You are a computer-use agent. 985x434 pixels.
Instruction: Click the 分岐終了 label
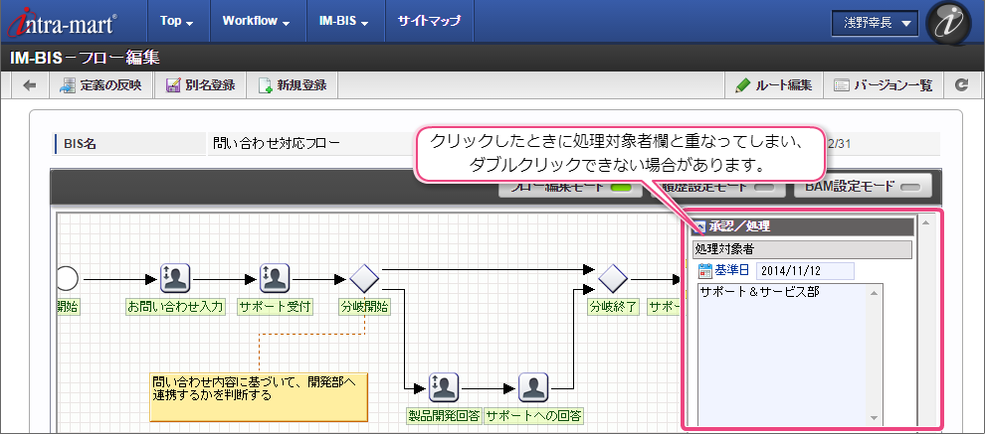(x=613, y=308)
